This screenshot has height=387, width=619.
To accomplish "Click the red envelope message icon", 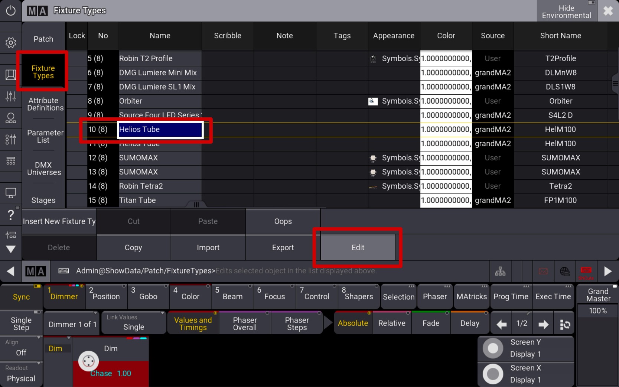I will click(543, 271).
